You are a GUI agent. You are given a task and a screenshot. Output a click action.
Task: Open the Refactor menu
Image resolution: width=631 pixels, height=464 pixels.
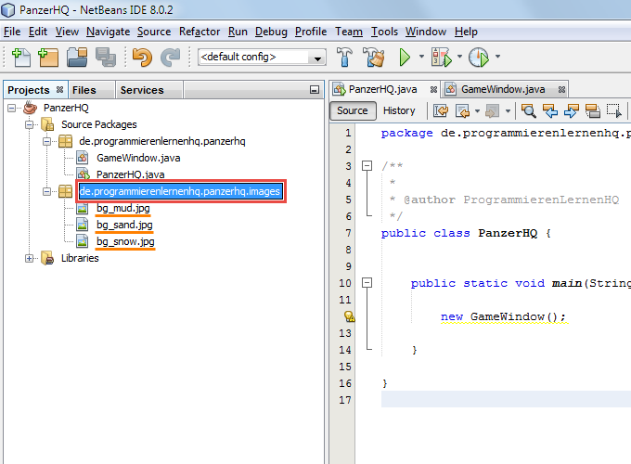(200, 32)
